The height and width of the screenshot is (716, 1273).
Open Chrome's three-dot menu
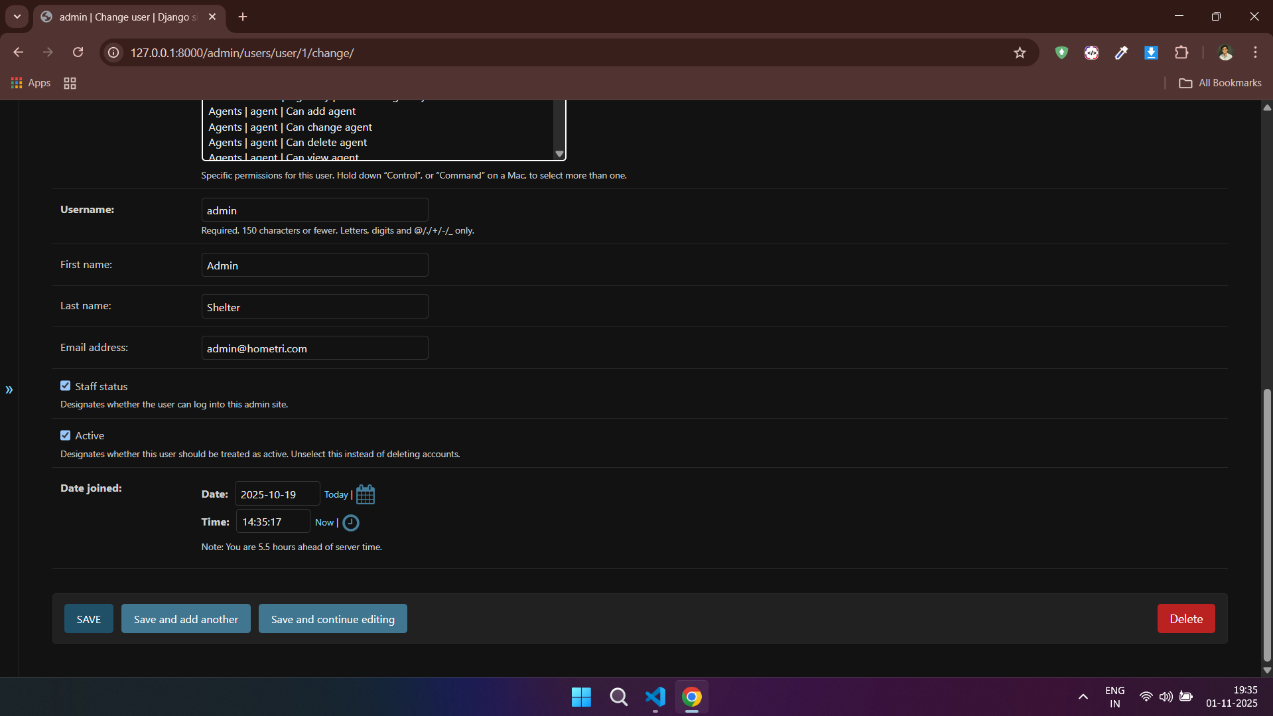1255,52
